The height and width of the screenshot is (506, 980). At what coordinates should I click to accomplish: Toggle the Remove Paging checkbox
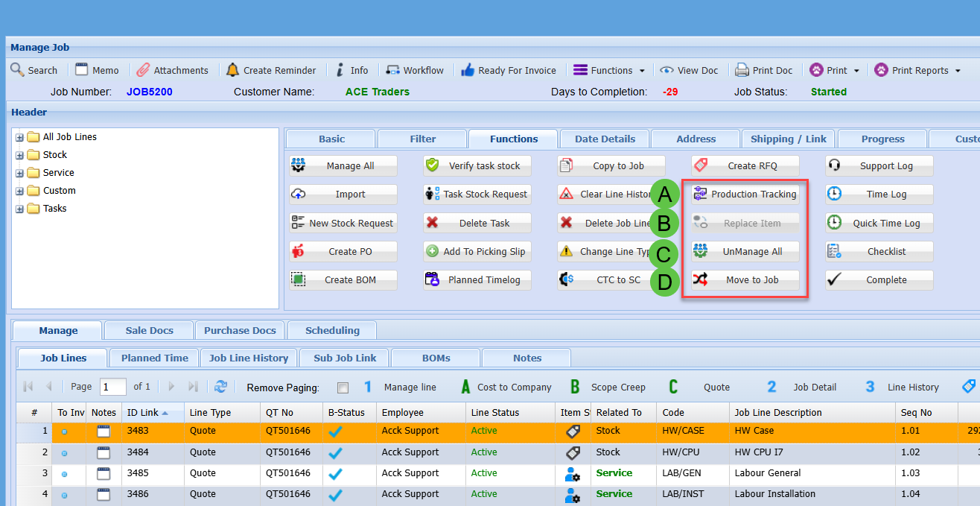343,388
